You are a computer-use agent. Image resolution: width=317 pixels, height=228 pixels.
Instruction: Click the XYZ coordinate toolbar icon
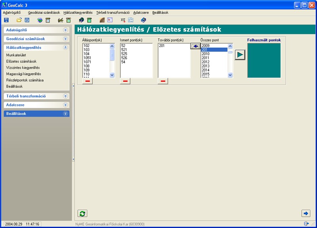tap(123, 20)
